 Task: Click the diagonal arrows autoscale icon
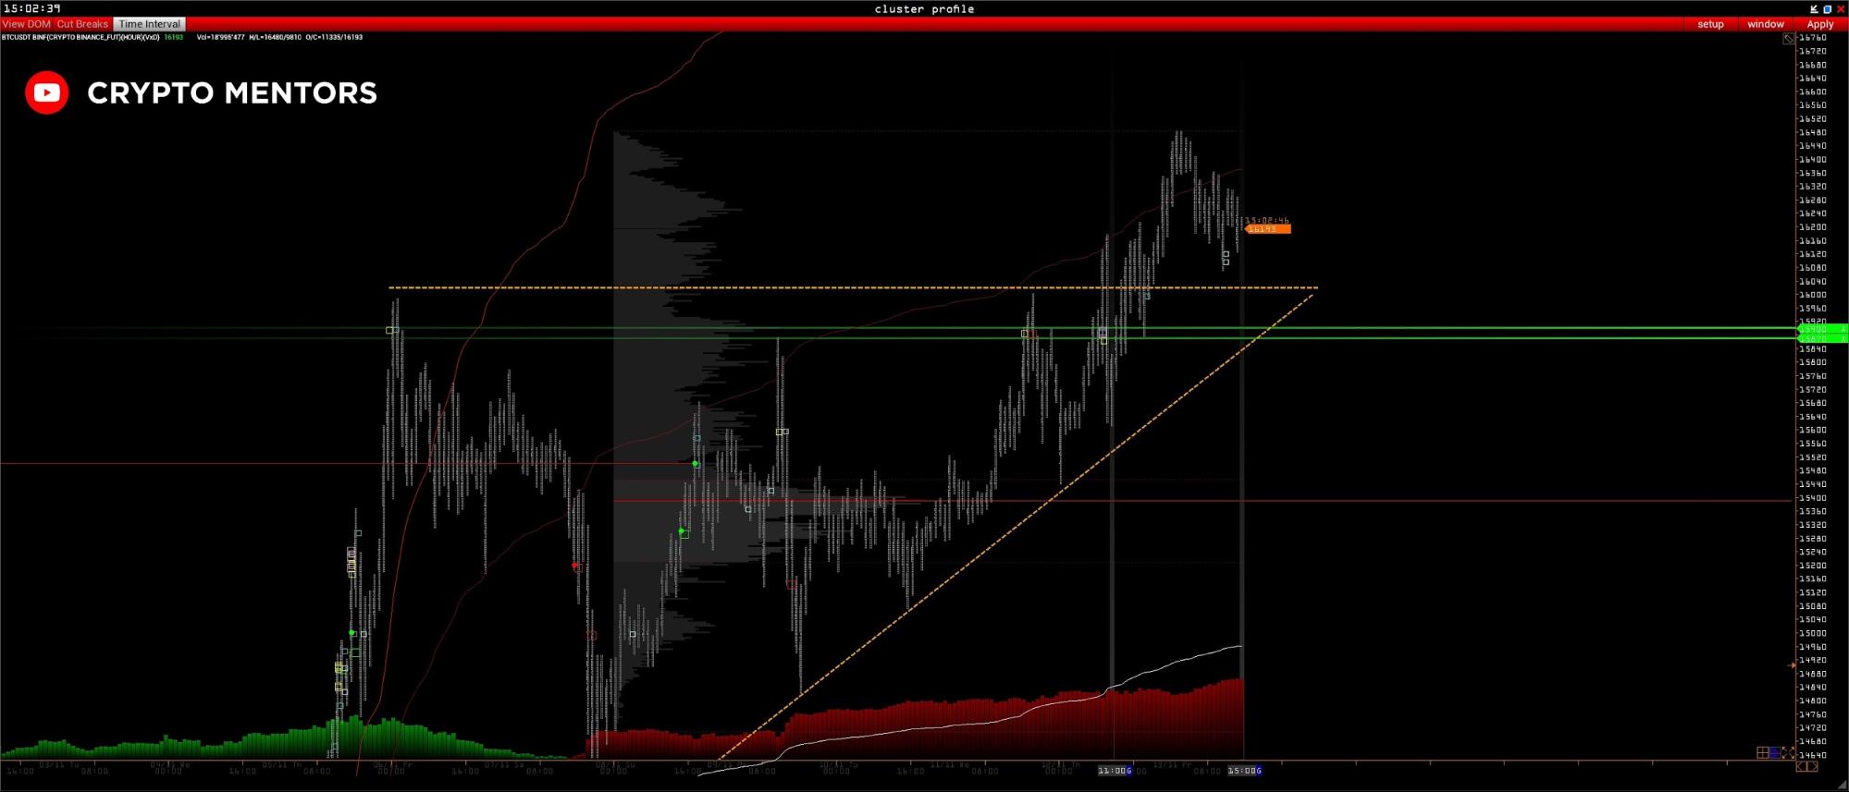pyautogui.click(x=1788, y=753)
